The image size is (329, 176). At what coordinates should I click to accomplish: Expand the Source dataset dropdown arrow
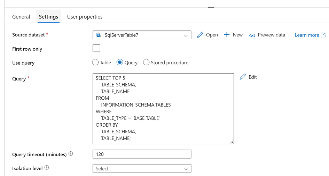coord(186,35)
